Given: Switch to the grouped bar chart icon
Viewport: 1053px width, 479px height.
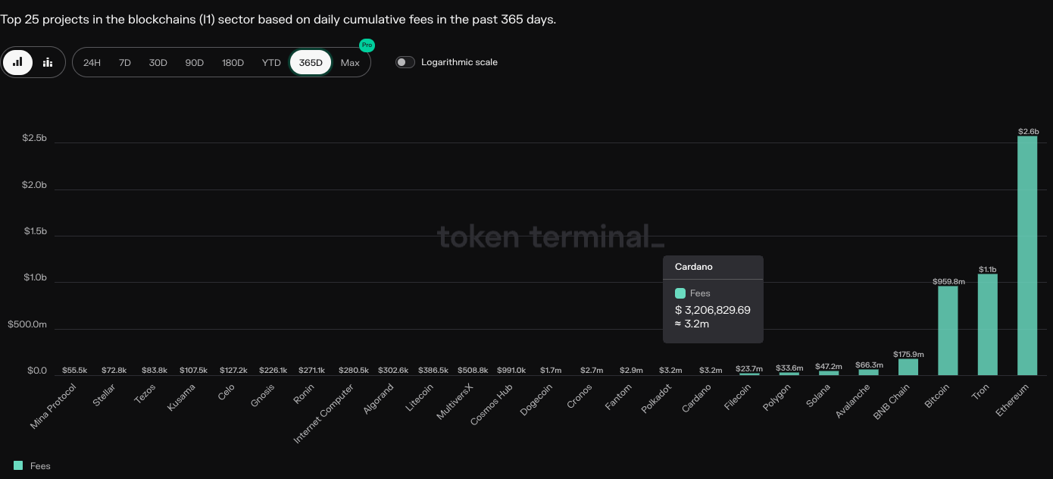Looking at the screenshot, I should [47, 62].
